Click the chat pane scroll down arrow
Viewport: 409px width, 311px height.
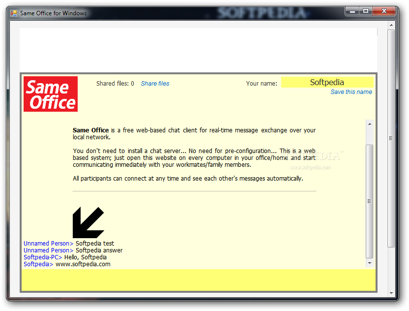pyautogui.click(x=370, y=263)
